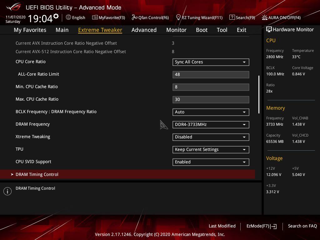Expand the DRAM Timing Control submenu
320x240 pixels.
127,174
